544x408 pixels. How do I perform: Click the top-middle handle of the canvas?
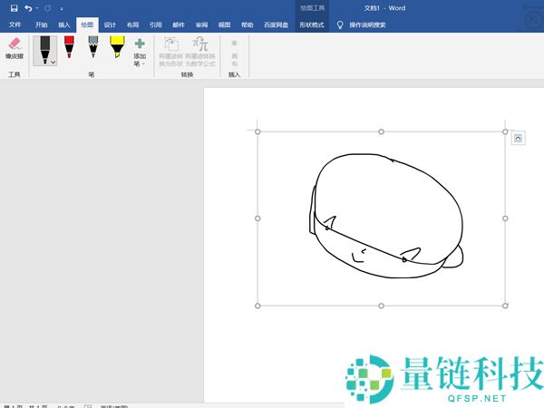pyautogui.click(x=381, y=131)
